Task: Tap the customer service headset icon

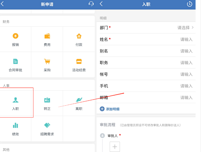Action: tap(91, 4)
